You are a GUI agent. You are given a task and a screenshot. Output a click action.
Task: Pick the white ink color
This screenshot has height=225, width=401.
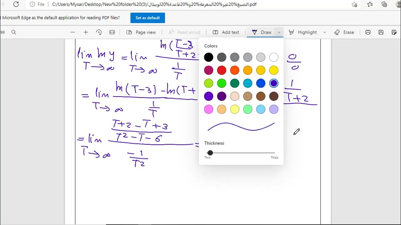tap(274, 57)
